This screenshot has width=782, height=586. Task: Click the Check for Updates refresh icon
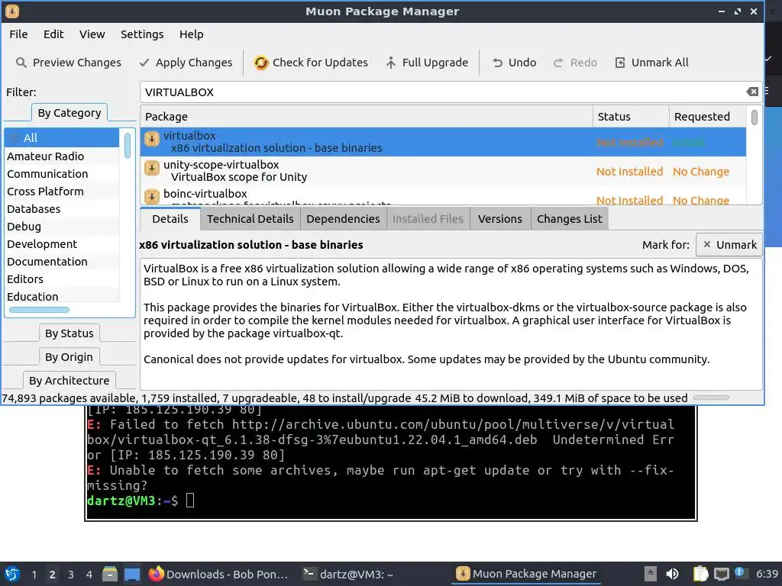pyautogui.click(x=261, y=63)
